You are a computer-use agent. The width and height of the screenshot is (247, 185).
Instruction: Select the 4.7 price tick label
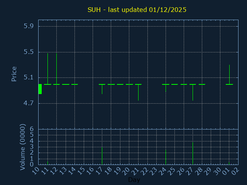pyautogui.click(x=29, y=103)
